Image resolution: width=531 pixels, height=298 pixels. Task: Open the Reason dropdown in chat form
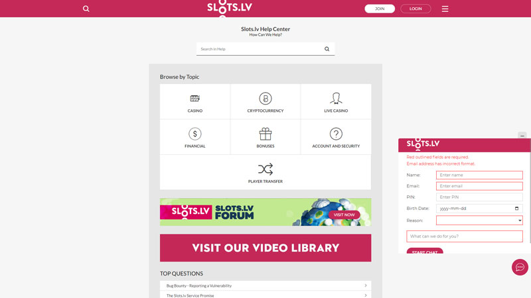(479, 221)
